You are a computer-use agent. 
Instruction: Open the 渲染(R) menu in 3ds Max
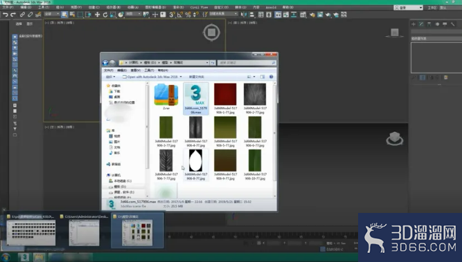(x=178, y=8)
